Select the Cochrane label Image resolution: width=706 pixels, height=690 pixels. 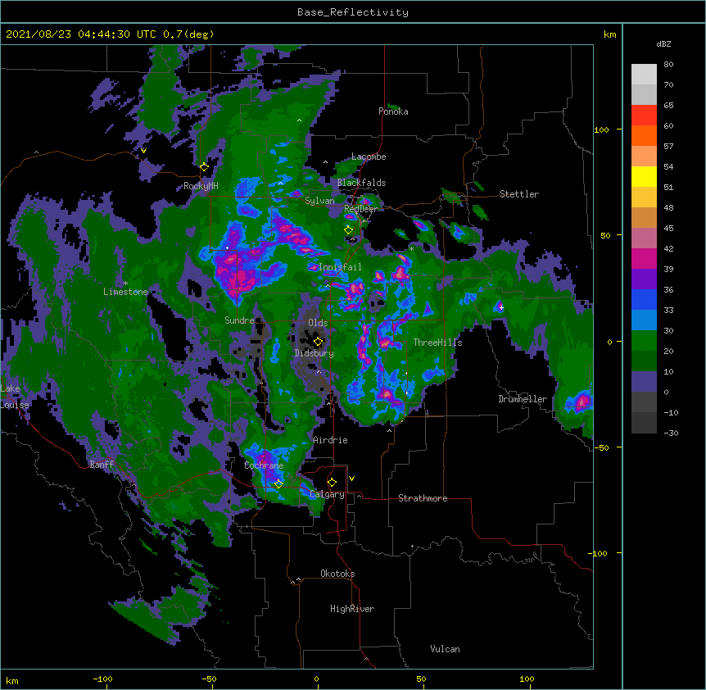(x=264, y=465)
